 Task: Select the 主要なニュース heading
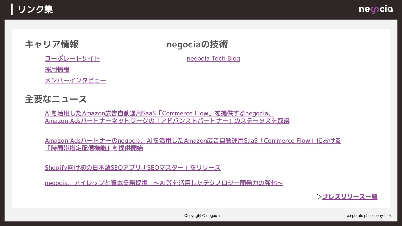(56, 99)
